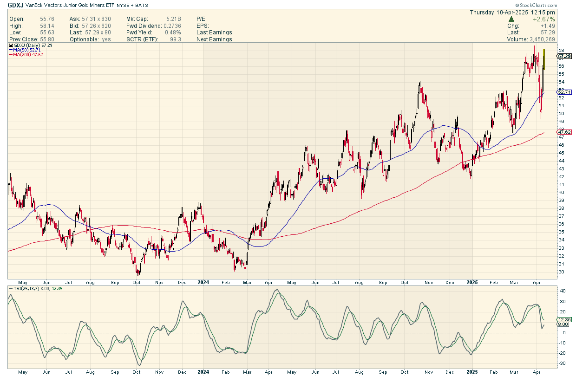This screenshot has width=576, height=376.
Task: Click the blue MA(50) legend line marker
Action: click(11, 51)
